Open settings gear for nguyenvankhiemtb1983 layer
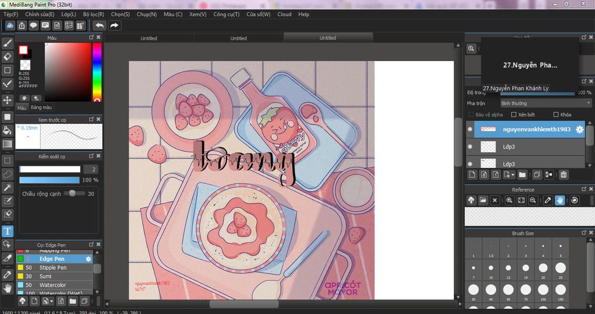Image resolution: width=595 pixels, height=314 pixels. [x=579, y=130]
